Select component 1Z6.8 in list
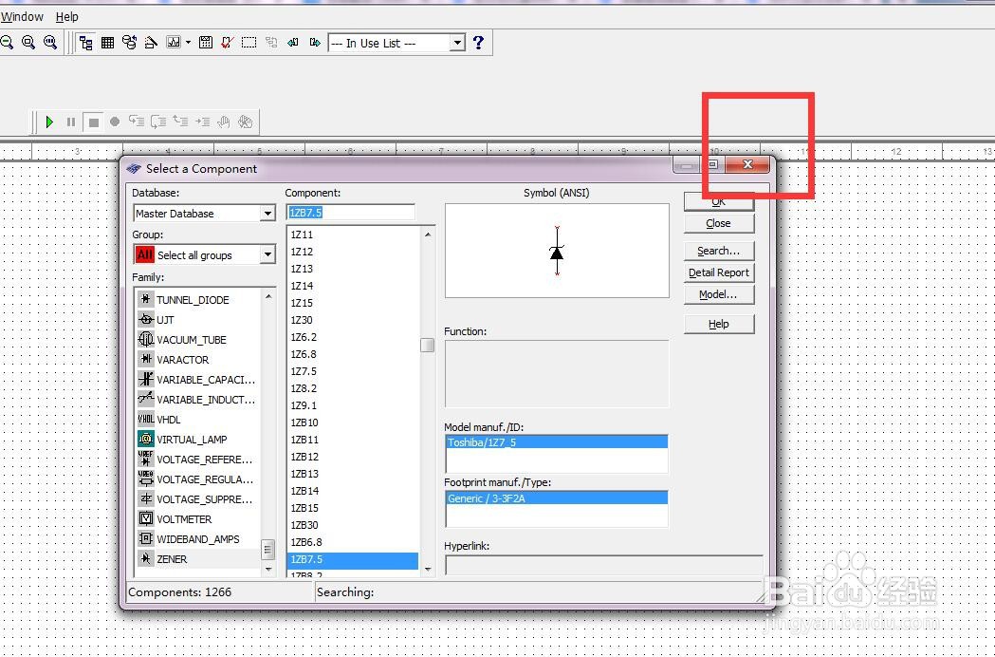The height and width of the screenshot is (657, 995). (353, 354)
